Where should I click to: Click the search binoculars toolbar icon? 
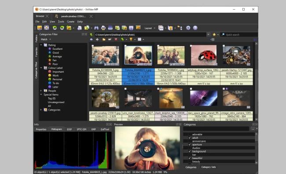[x=96, y=28]
